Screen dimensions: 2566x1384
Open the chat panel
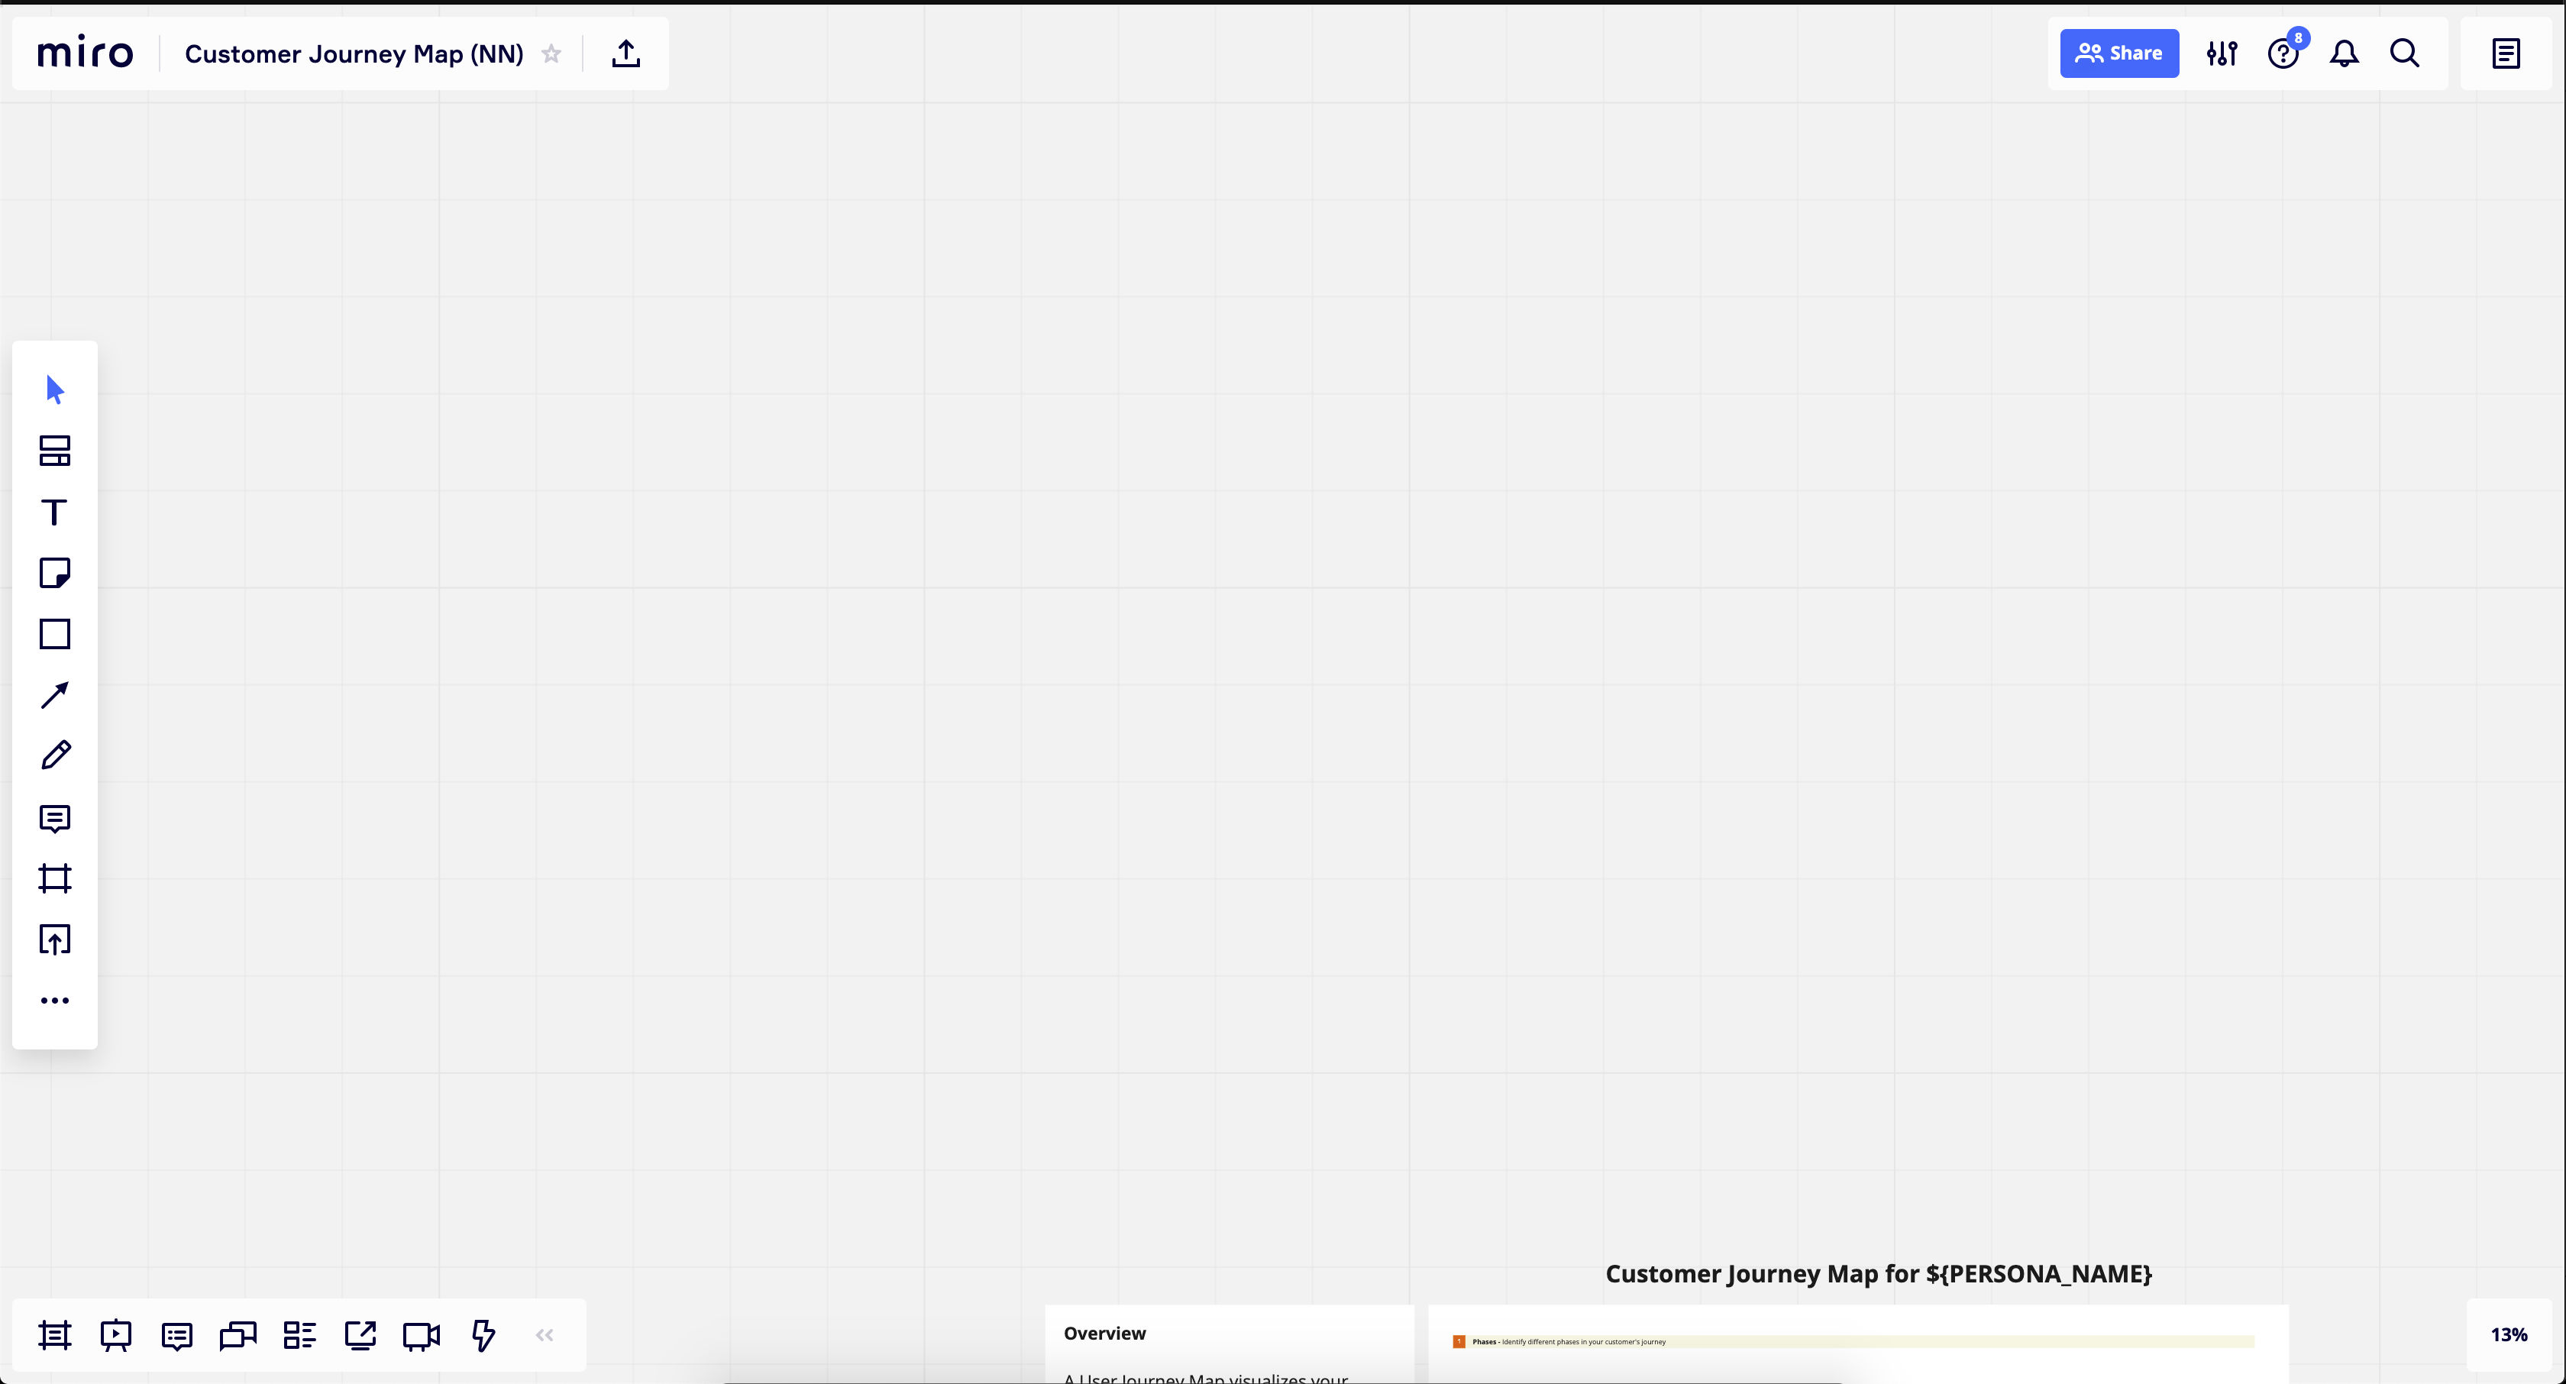click(238, 1335)
